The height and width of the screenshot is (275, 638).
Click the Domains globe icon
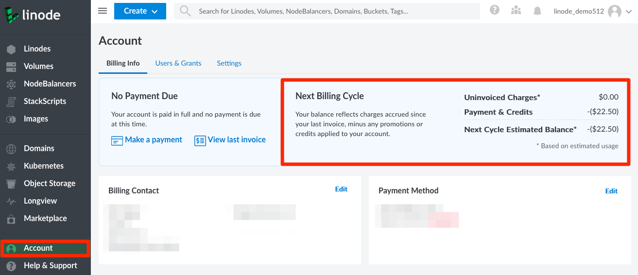11,149
